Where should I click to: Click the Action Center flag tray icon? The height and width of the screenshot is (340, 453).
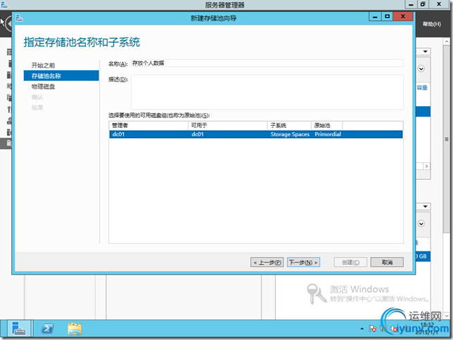coord(372,329)
